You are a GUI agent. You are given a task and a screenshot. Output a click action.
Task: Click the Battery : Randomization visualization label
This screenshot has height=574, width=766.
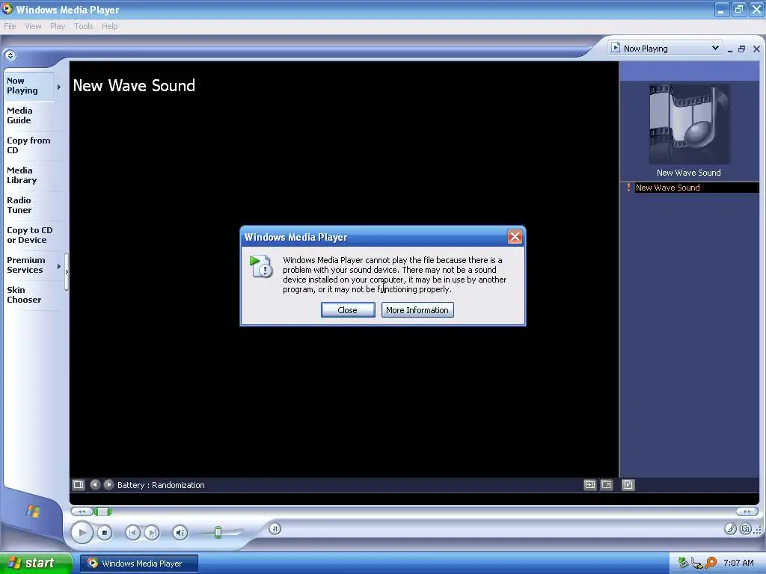(x=161, y=484)
